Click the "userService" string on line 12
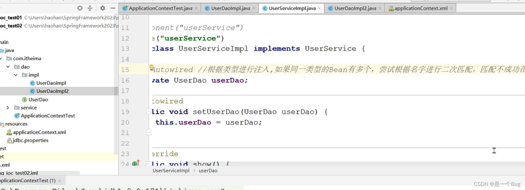 coord(190,38)
